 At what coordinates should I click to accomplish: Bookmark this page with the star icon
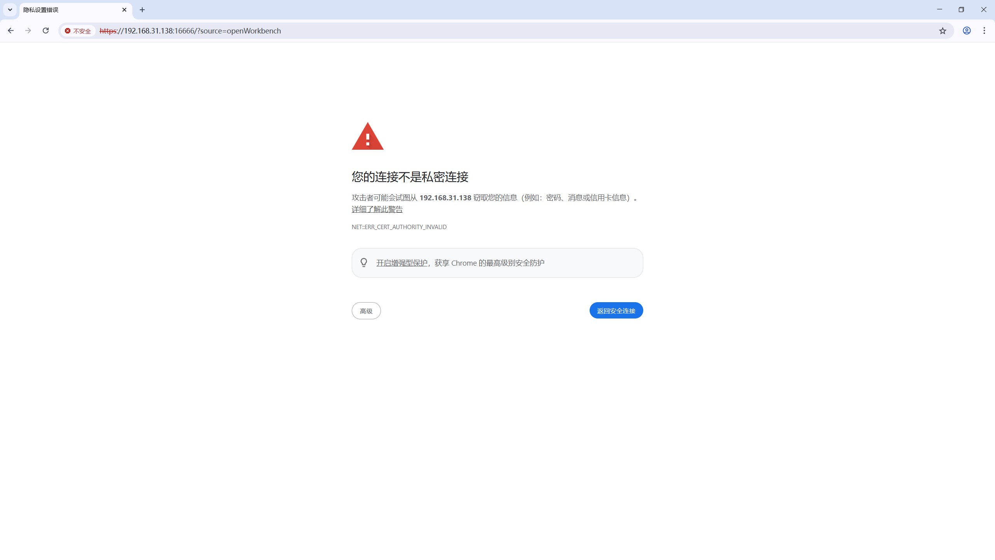click(943, 31)
